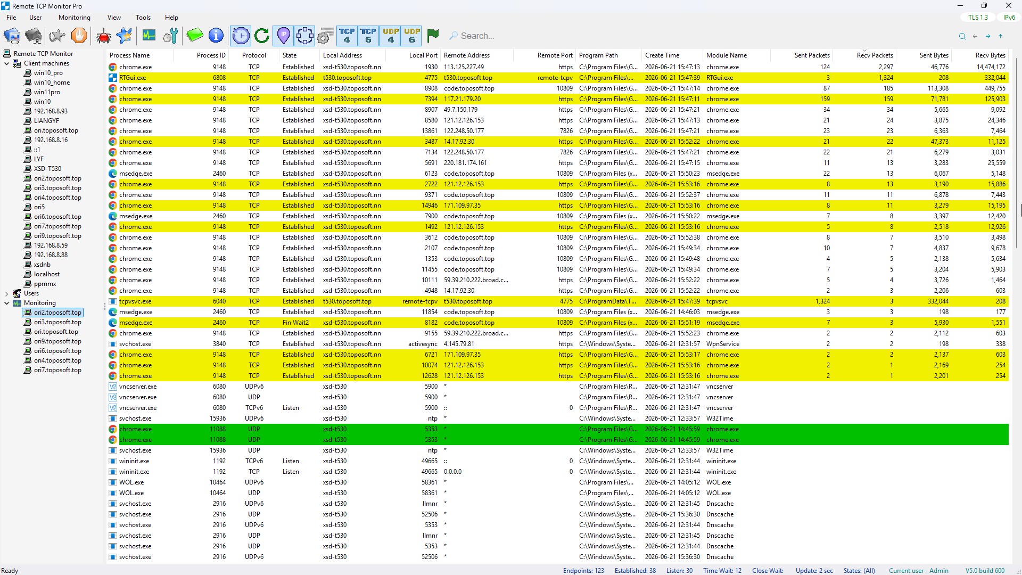This screenshot has height=575, width=1022.
Task: Sort by the Create Time column header
Action: pos(673,55)
